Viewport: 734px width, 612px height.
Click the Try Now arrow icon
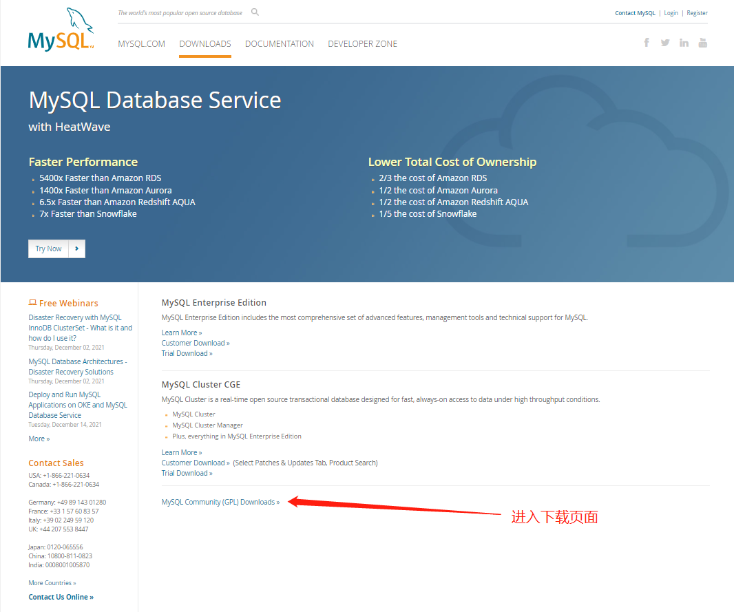[x=76, y=249]
